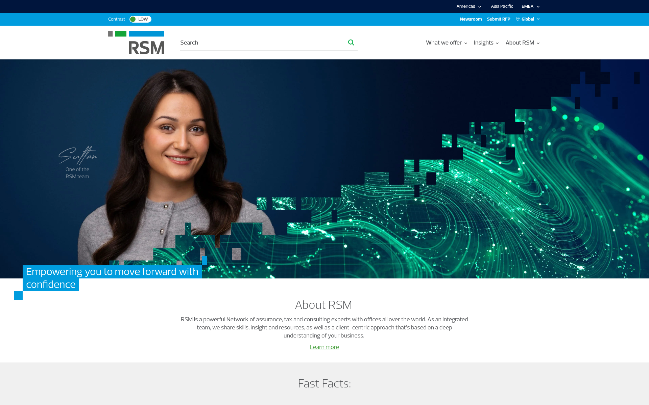649x405 pixels.
Task: Click the RSM logo
Action: (136, 43)
